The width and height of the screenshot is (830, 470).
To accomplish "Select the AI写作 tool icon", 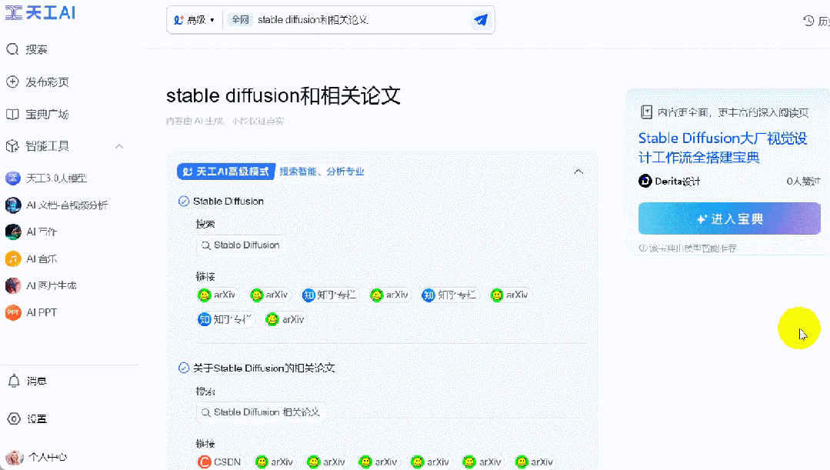I will point(19,232).
